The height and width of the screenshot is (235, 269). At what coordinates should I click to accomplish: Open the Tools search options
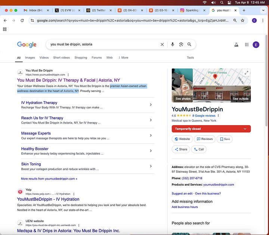coord(190,58)
